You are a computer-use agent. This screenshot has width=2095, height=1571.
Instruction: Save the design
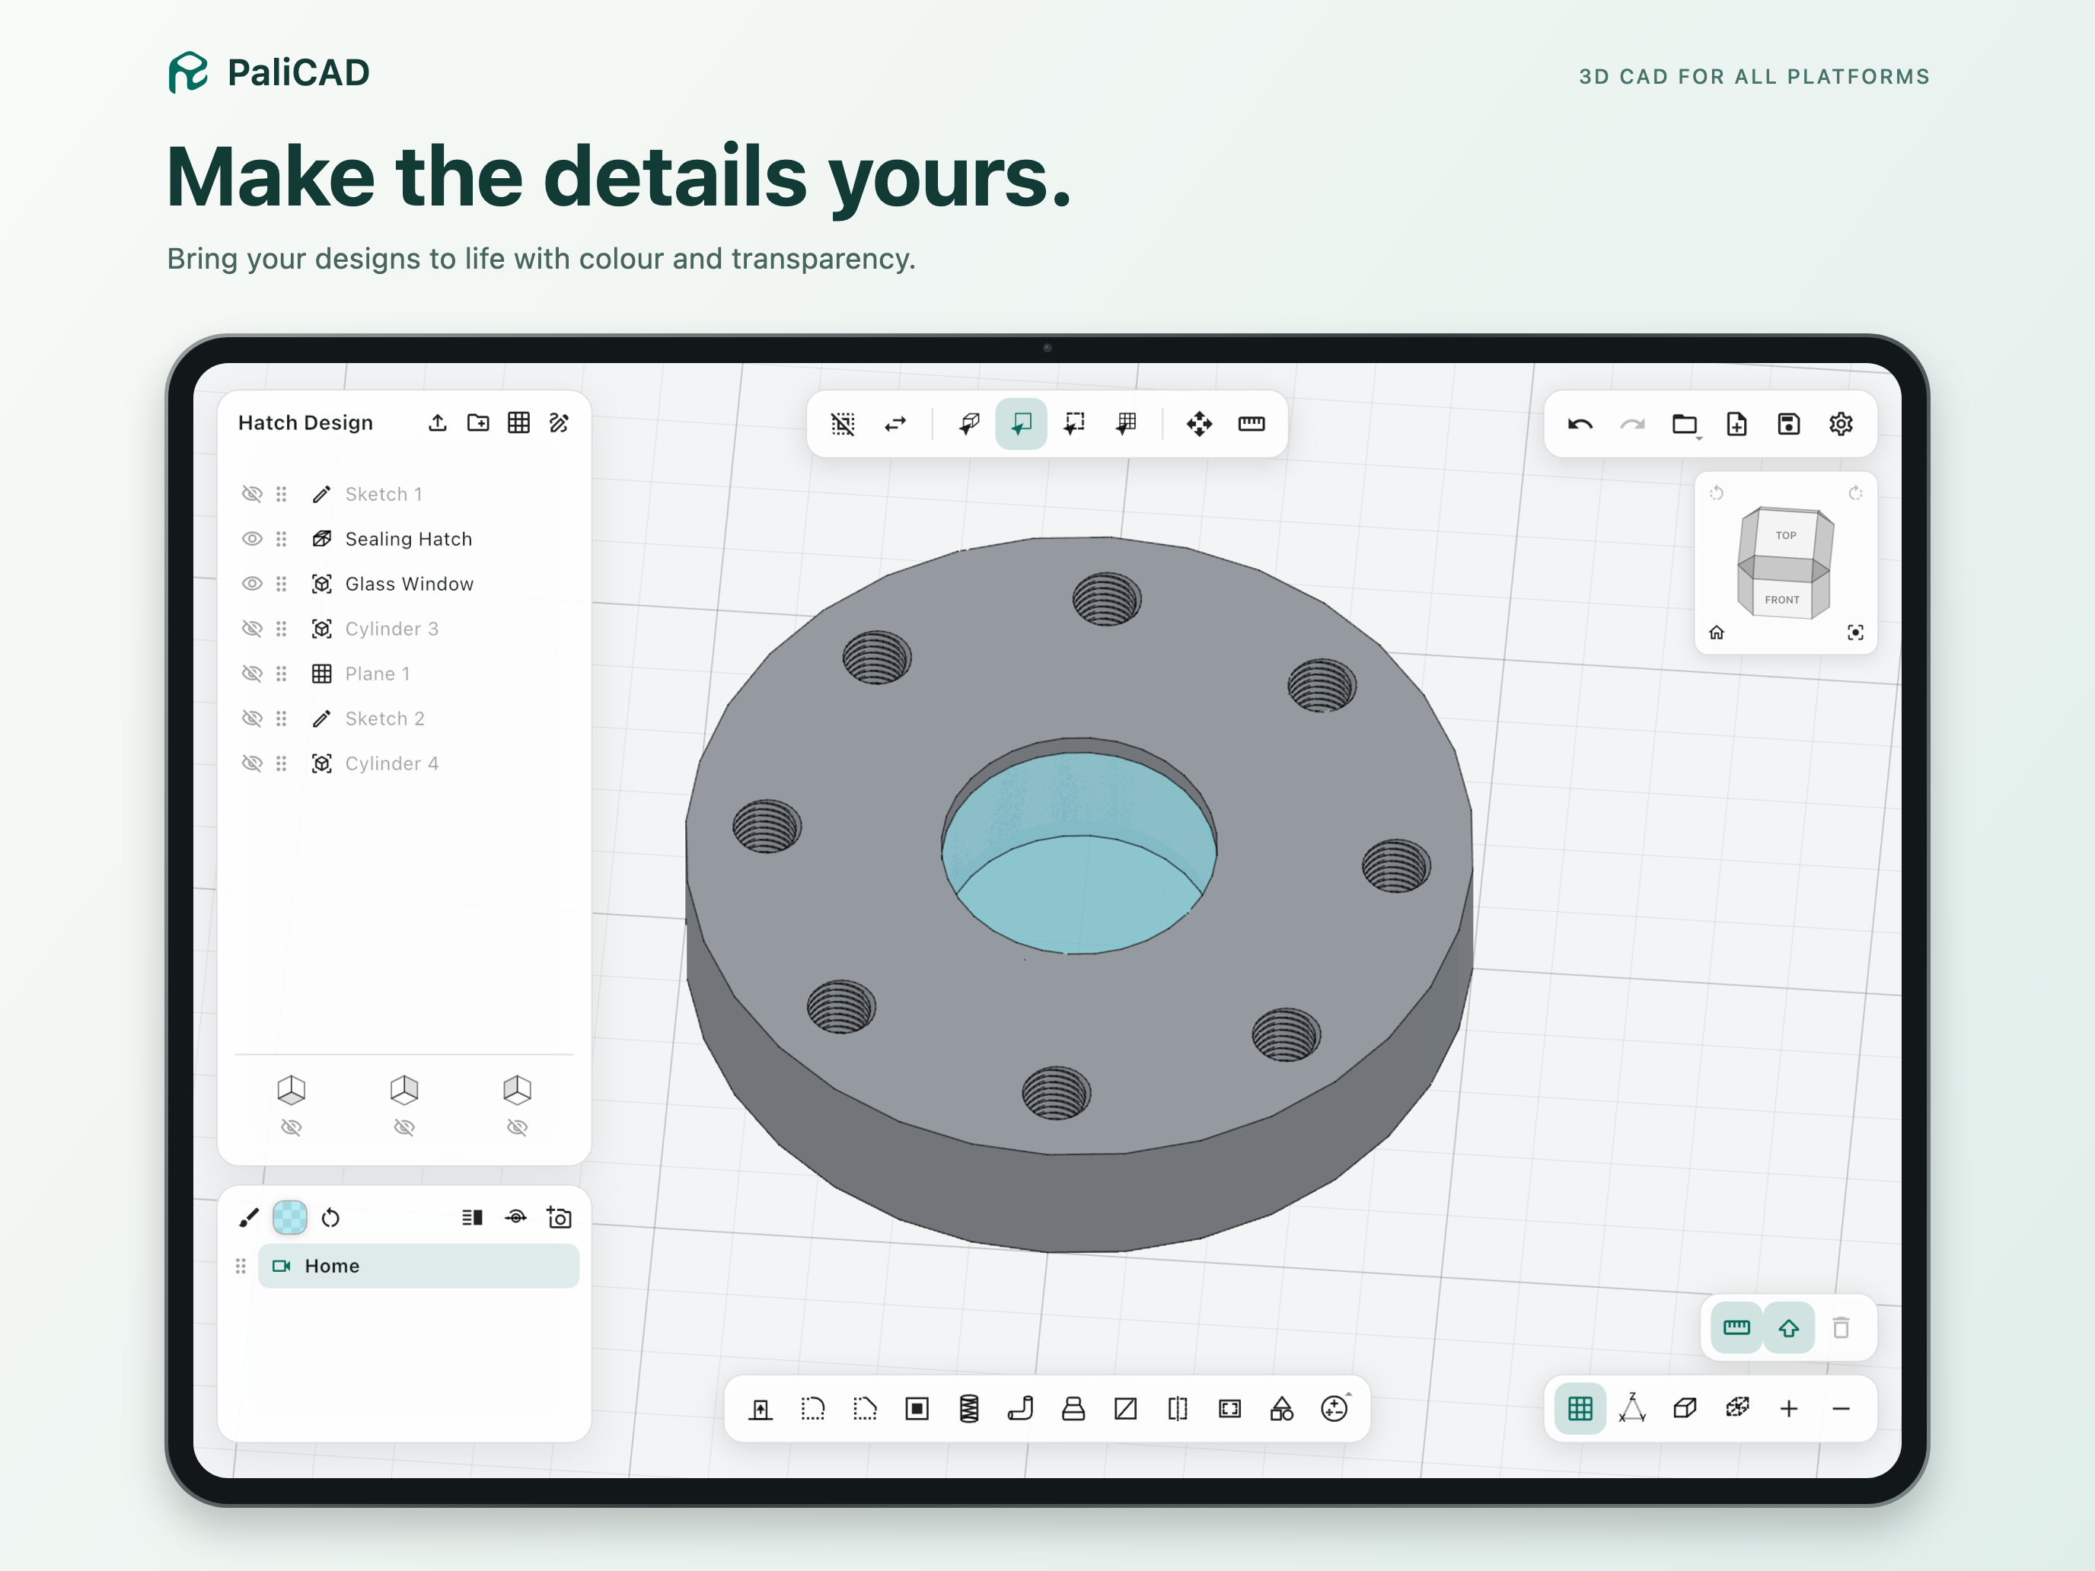point(1789,424)
